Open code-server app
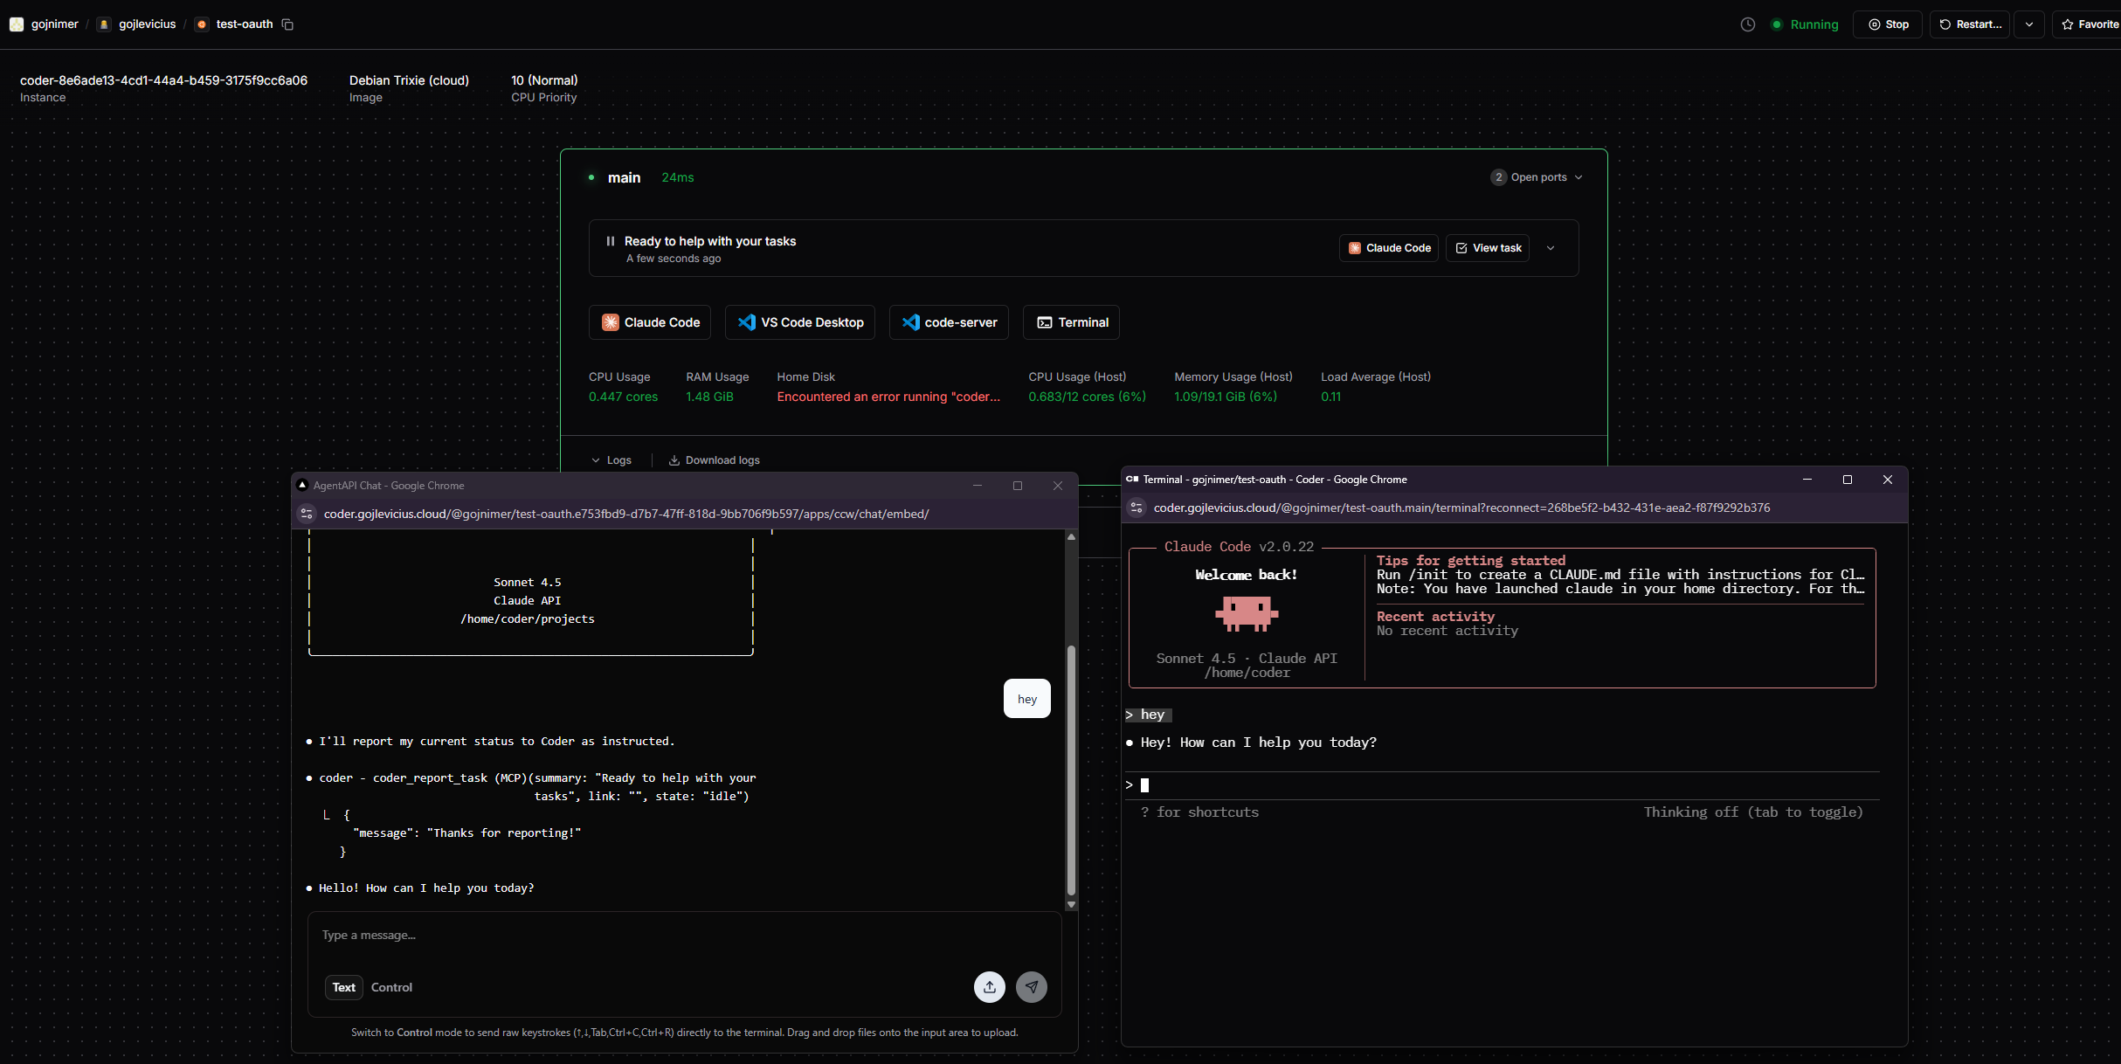Screen dimensions: 2121x1064 pyautogui.click(x=949, y=322)
